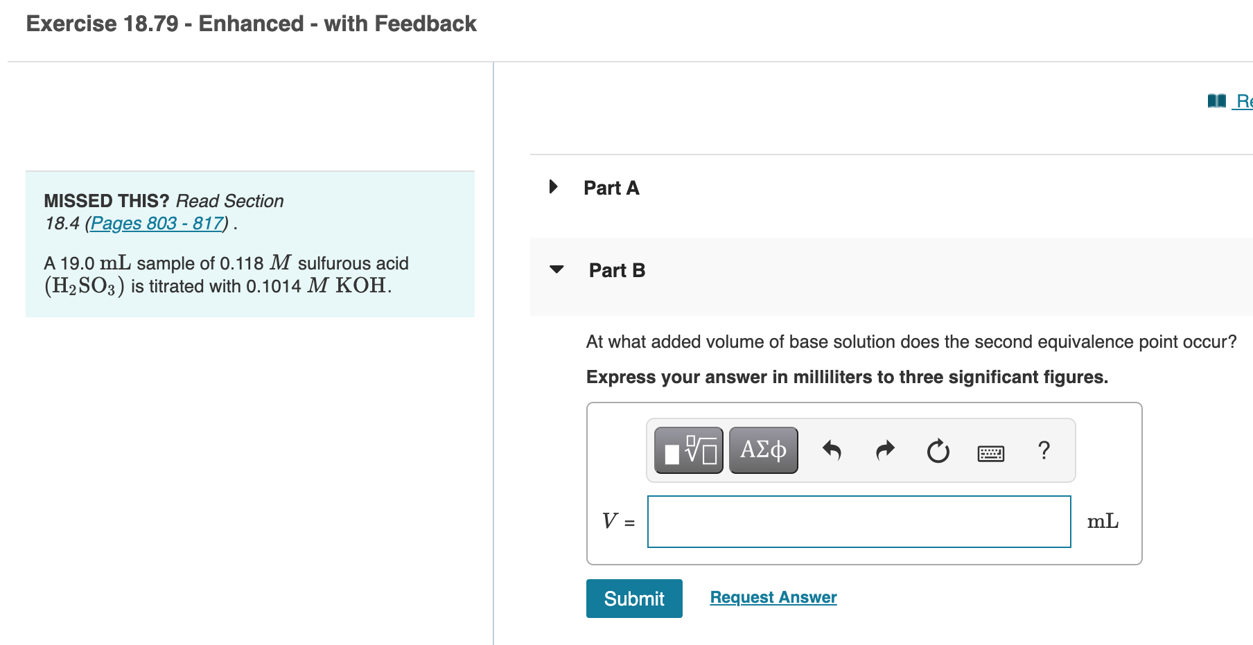Undo the last answer edit
The height and width of the screenshot is (645, 1253).
tap(832, 450)
